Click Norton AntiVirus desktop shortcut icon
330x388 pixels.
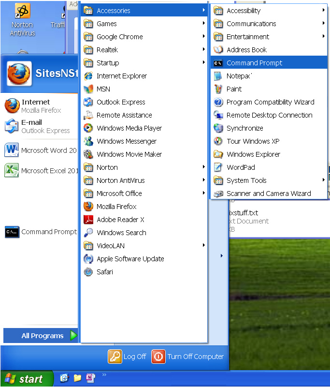(23, 11)
